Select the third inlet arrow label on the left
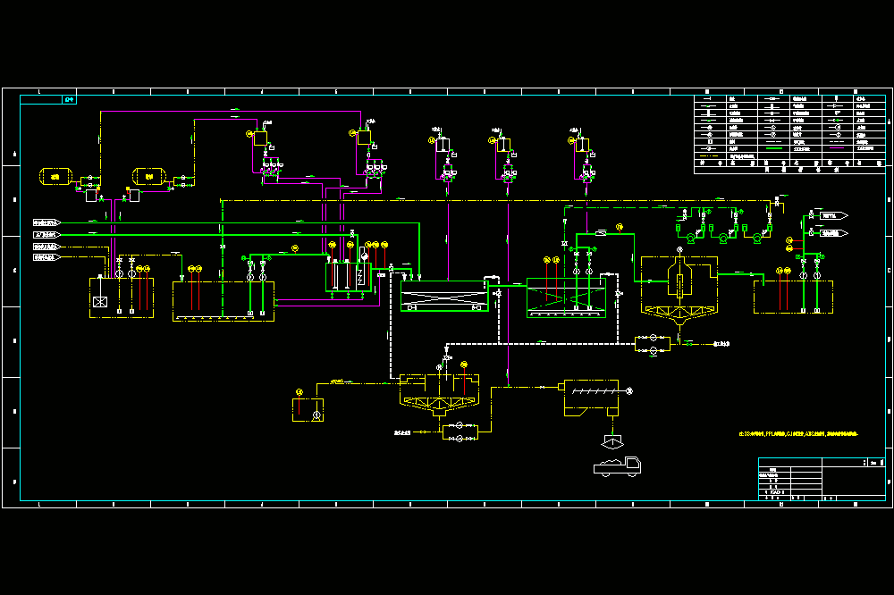Screen dimensions: 894x595 [46, 247]
